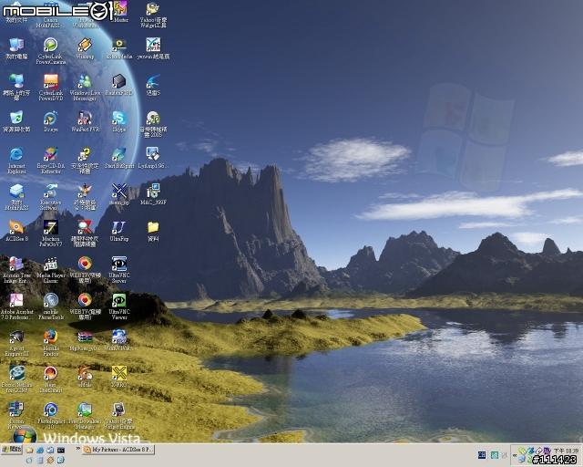
Task: Launch Acronis True Image shortcut
Action: coord(16,270)
